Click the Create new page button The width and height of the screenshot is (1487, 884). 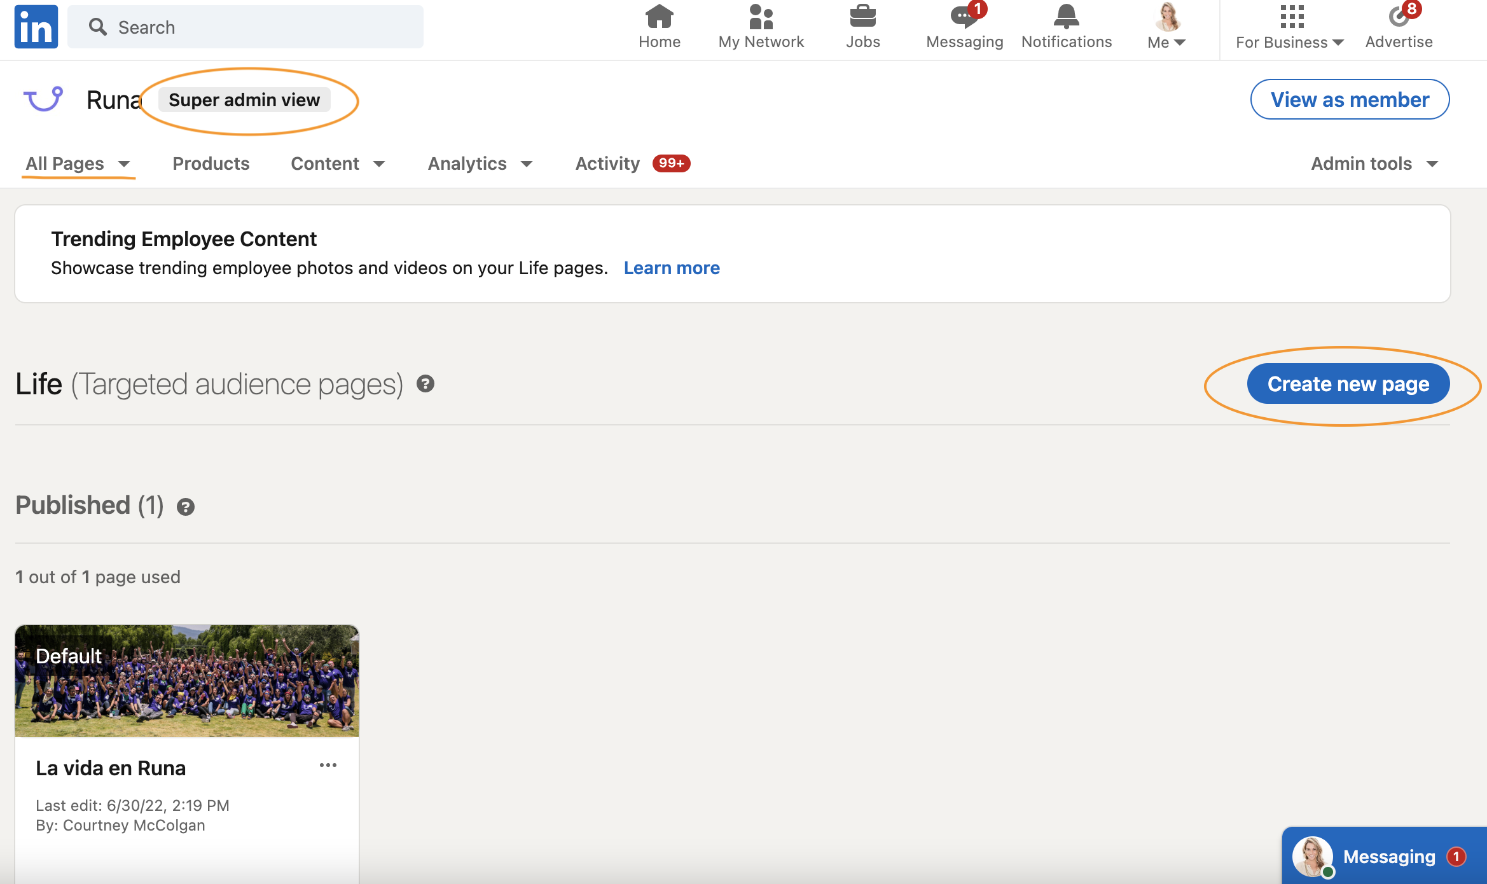(1348, 383)
